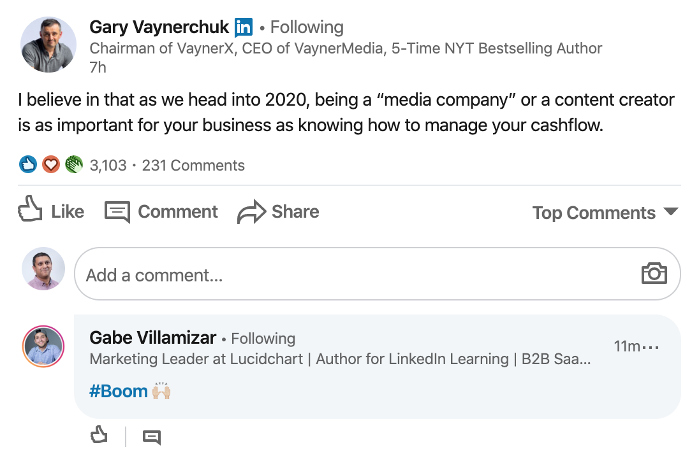Share Gary Vaynerchuk's post

tap(278, 211)
